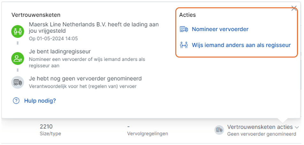Click the 2210 Size/type value
The width and height of the screenshot is (304, 145).
click(46, 127)
